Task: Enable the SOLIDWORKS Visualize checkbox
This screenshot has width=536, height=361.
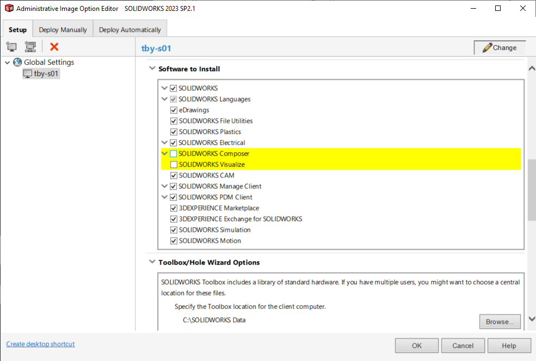Action: coord(174,164)
